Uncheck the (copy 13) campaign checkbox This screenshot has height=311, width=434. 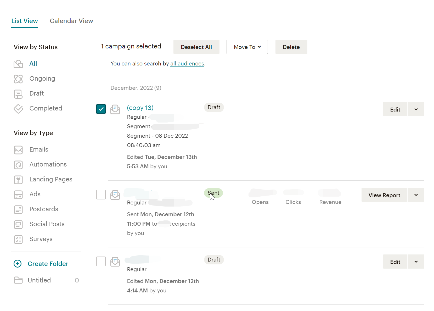pyautogui.click(x=101, y=109)
